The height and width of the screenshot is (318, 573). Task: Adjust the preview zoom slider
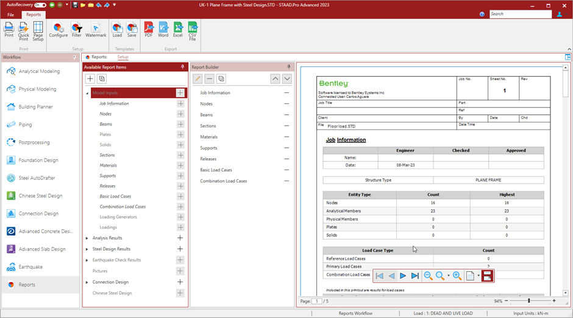(x=529, y=301)
